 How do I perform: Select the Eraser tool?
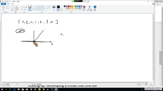(22, 10)
